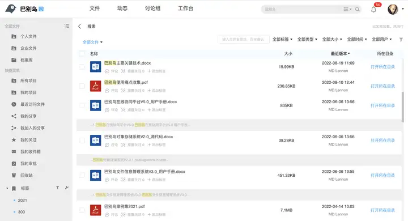Tick the checkbox for 巴别鸟主要关键技术.docx

[x=82, y=67]
